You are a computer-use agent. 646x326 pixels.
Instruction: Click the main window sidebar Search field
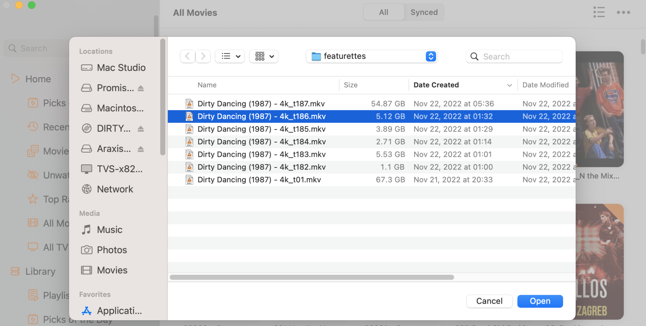[x=37, y=48]
